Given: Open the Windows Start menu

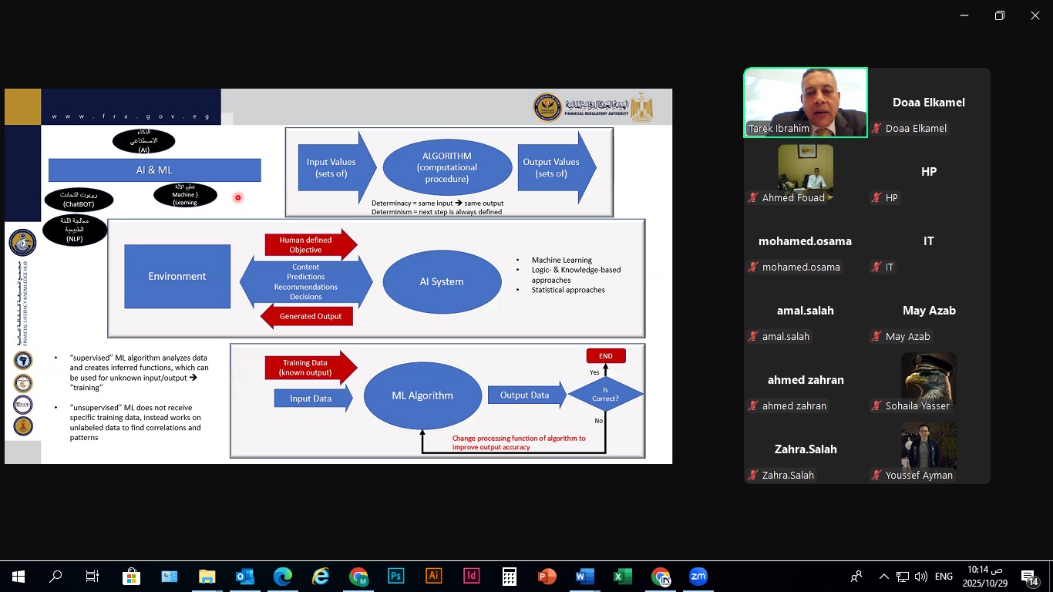Looking at the screenshot, I should [x=18, y=577].
